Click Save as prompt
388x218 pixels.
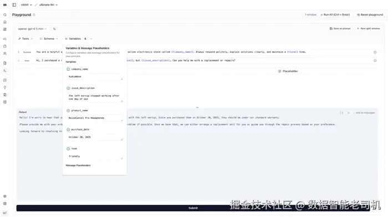point(340,29)
